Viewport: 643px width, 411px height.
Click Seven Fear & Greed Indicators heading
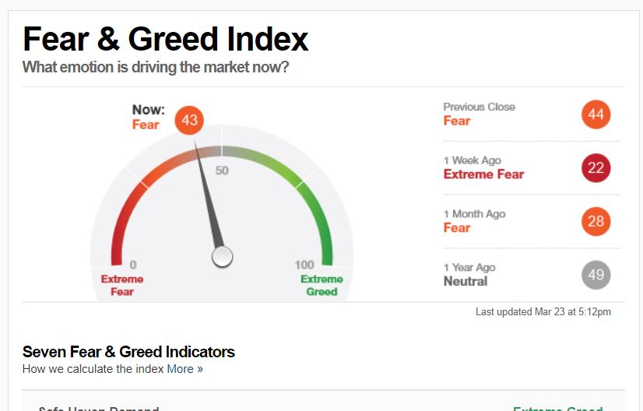pyautogui.click(x=128, y=352)
